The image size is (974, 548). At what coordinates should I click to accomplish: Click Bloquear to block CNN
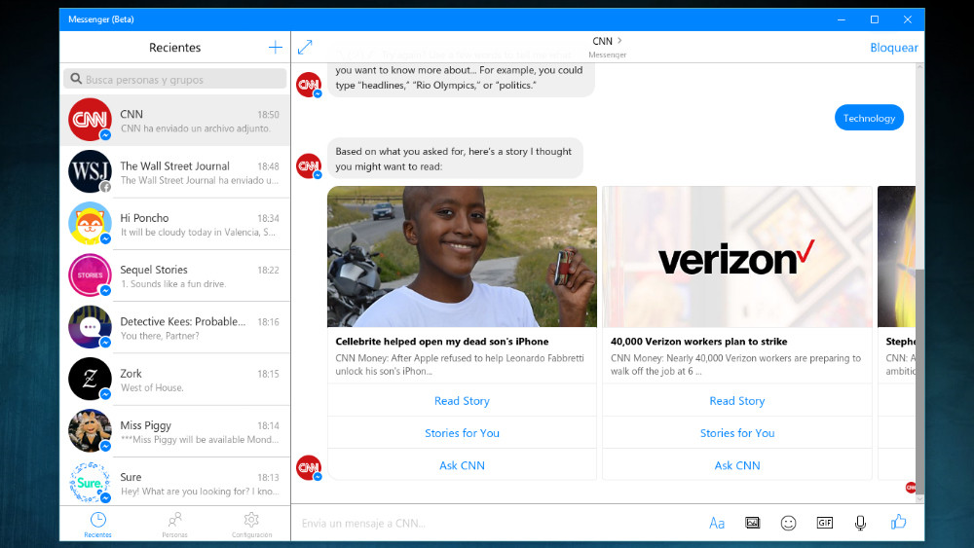(894, 47)
